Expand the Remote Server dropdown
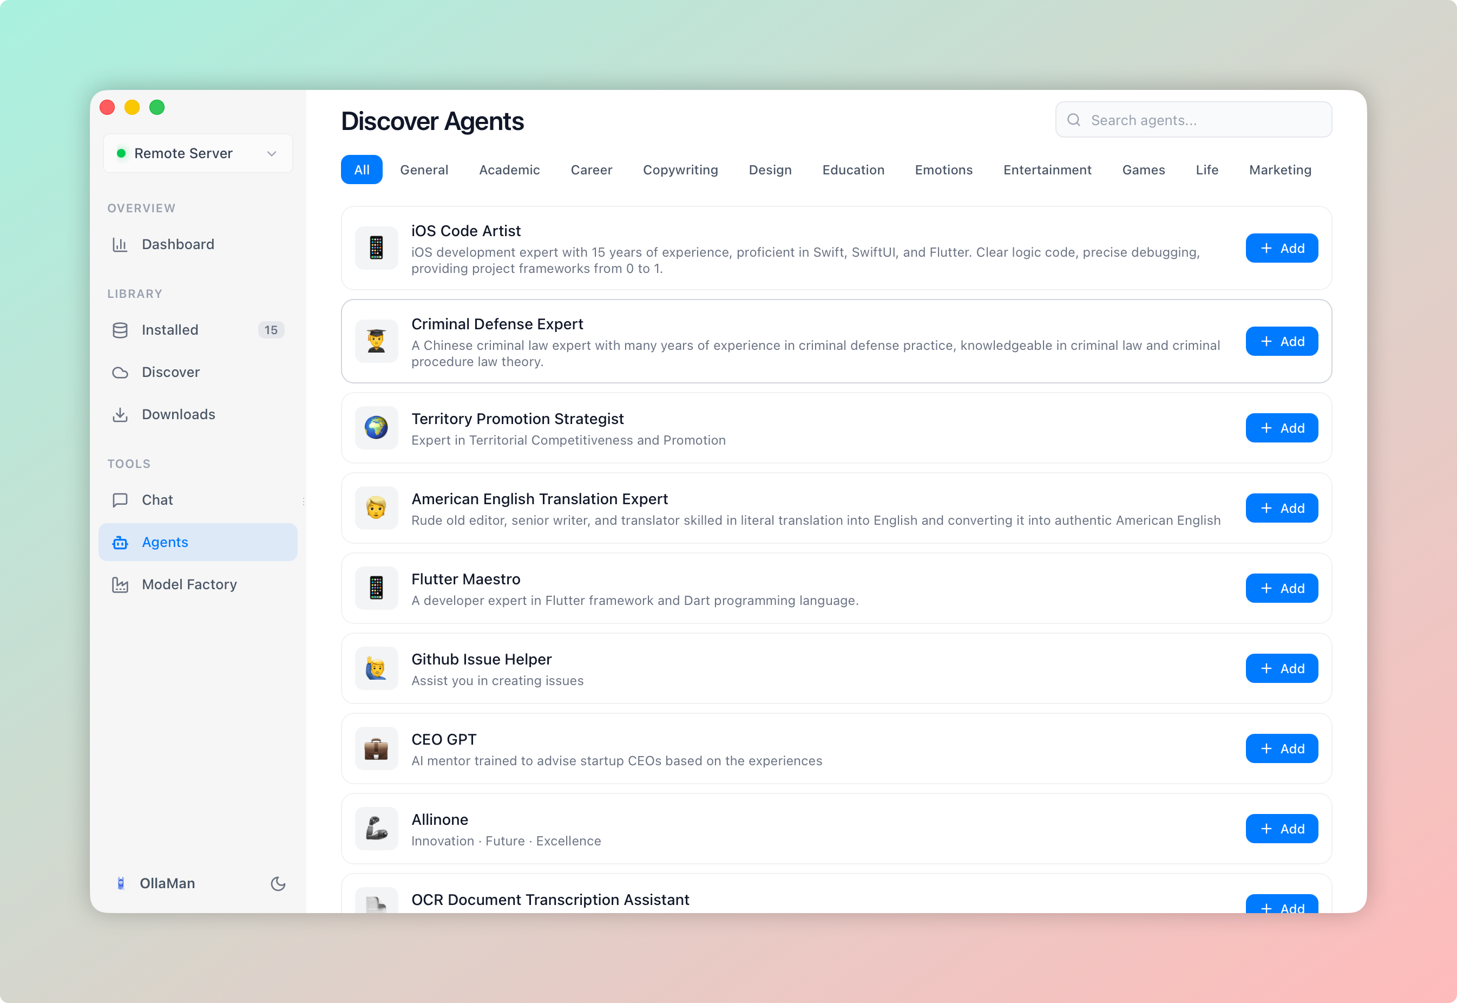The height and width of the screenshot is (1003, 1457). [198, 153]
